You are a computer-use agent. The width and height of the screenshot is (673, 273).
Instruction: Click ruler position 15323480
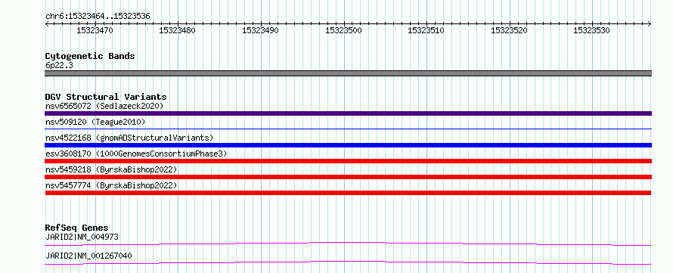[x=178, y=30]
